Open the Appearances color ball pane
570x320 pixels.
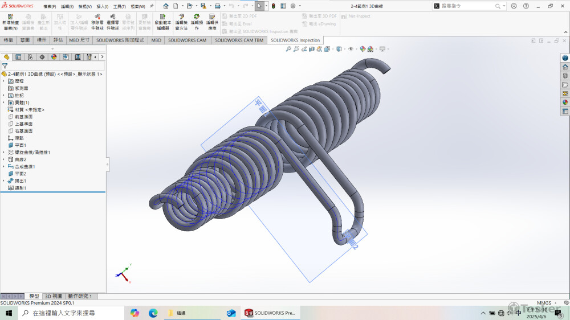coord(565,102)
